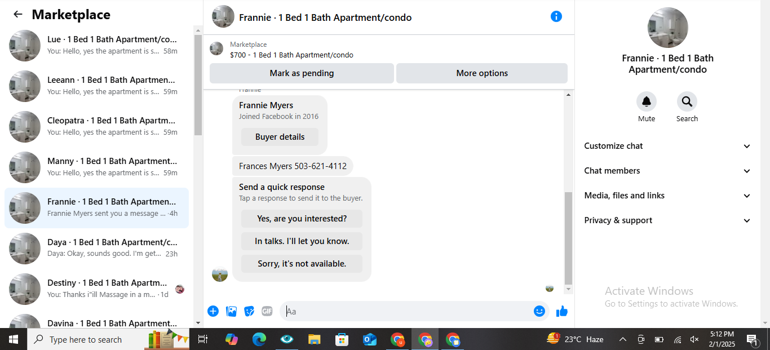Open the emoji picker in message box
Image resolution: width=770 pixels, height=350 pixels.
(539, 311)
